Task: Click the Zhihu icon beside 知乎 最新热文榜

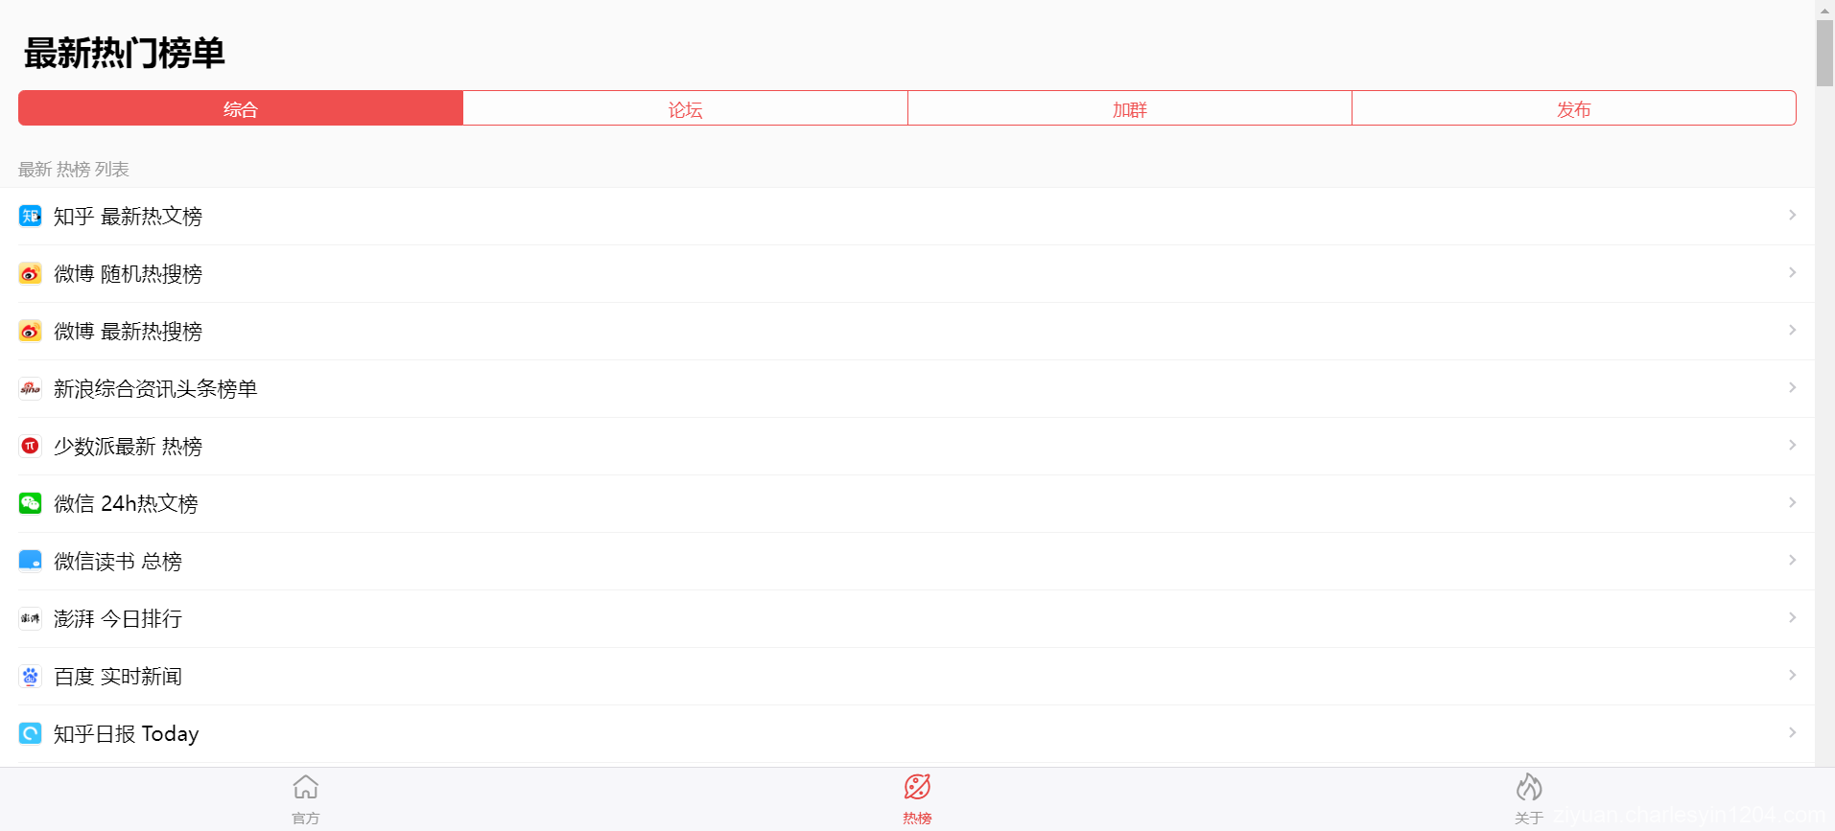Action: pos(30,216)
